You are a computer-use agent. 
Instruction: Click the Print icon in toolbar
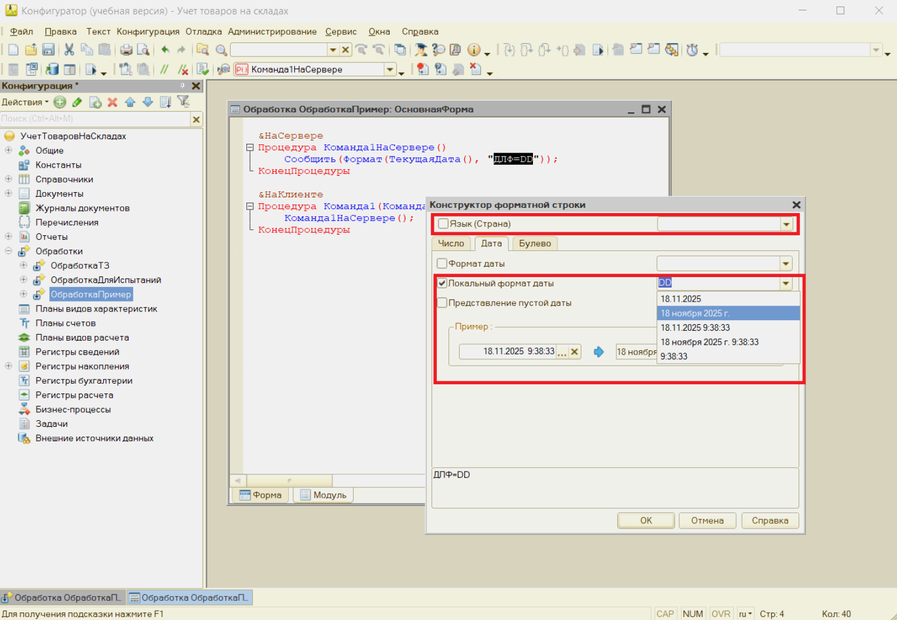pyautogui.click(x=126, y=50)
